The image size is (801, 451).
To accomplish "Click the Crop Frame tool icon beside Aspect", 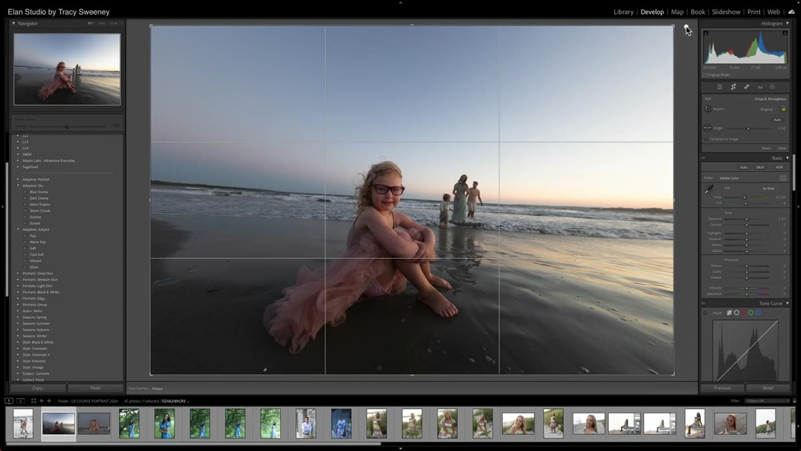I will pos(708,109).
